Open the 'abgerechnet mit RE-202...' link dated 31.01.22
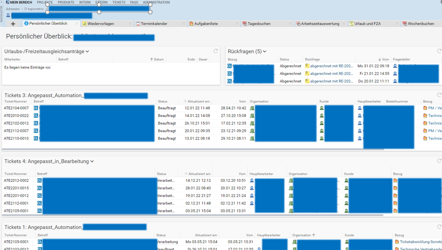 (331, 66)
